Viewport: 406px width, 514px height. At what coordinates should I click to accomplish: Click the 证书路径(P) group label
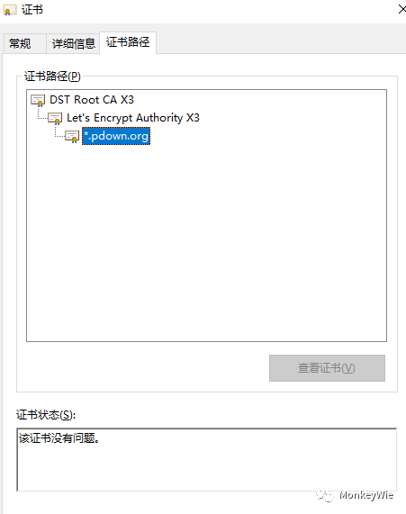(52, 76)
